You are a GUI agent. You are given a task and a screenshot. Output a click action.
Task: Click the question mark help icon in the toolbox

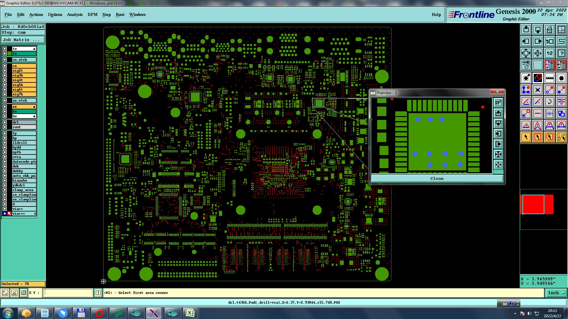[561, 53]
